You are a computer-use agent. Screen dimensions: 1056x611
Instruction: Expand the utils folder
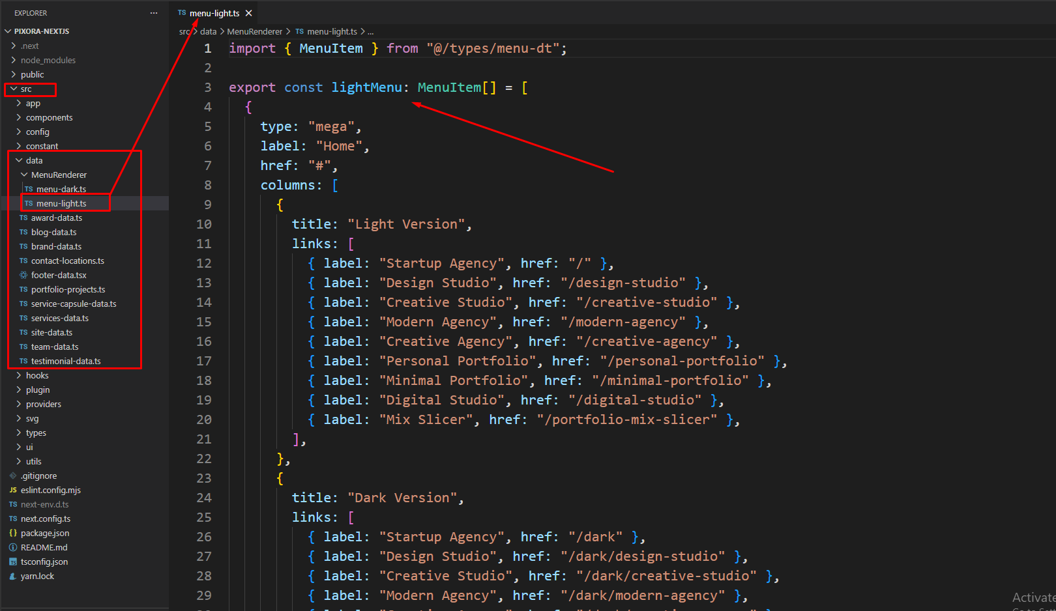pyautogui.click(x=33, y=461)
